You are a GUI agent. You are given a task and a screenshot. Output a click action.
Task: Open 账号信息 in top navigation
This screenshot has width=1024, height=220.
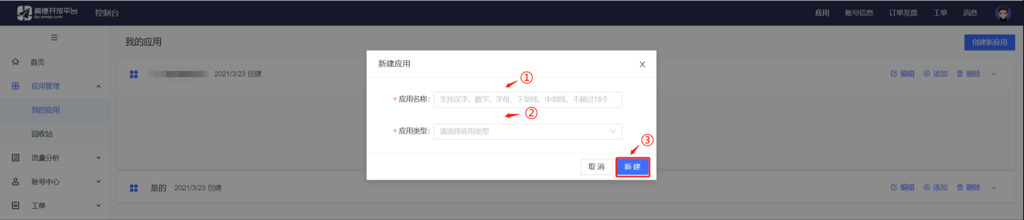(x=859, y=13)
